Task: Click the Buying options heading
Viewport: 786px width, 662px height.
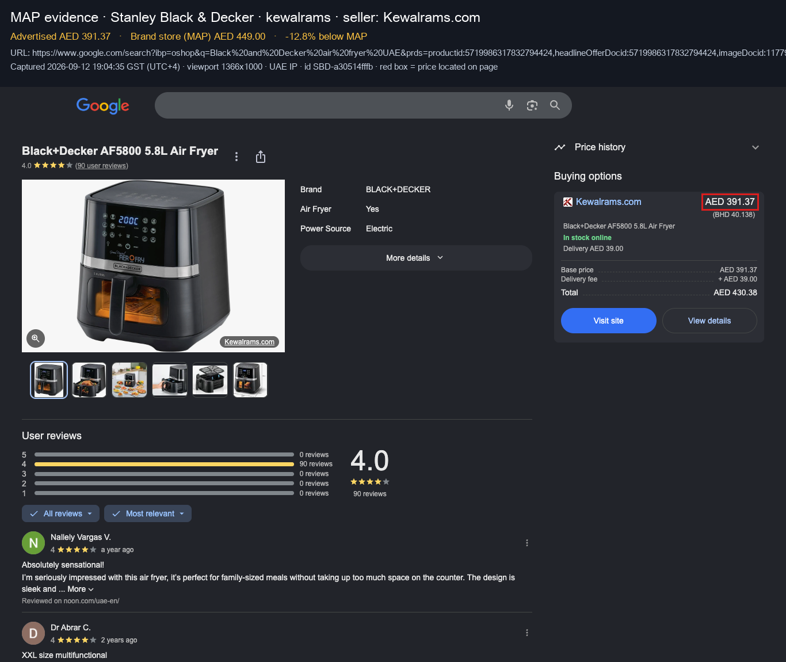Action: point(588,176)
